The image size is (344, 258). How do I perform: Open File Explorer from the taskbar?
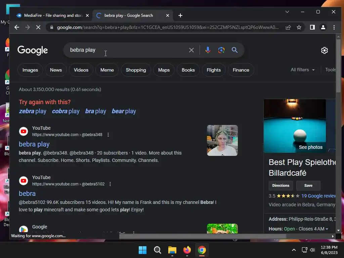[172, 250]
